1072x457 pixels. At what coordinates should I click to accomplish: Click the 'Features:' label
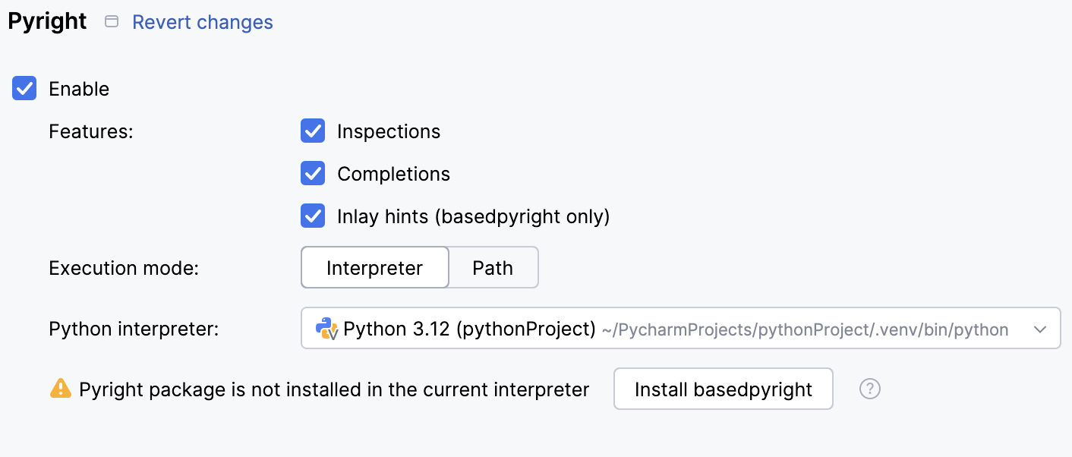[x=91, y=131]
